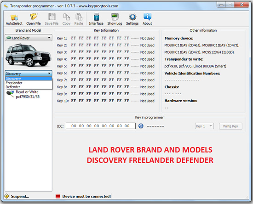Click the refresh icon beside IDE field
Image resolution: width=253 pixels, height=204 pixels.
click(x=141, y=126)
